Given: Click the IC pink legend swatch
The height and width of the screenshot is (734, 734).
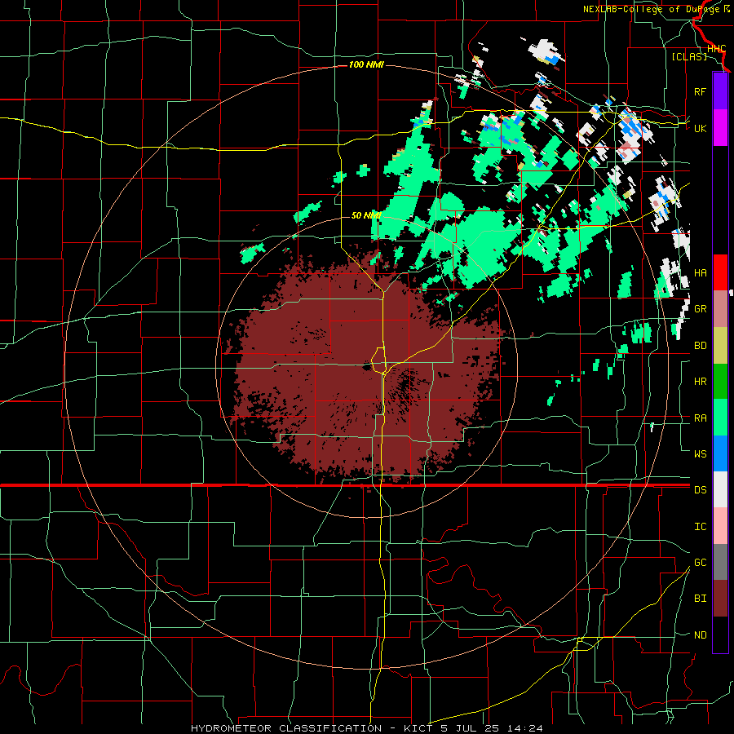Looking at the screenshot, I should [x=720, y=526].
